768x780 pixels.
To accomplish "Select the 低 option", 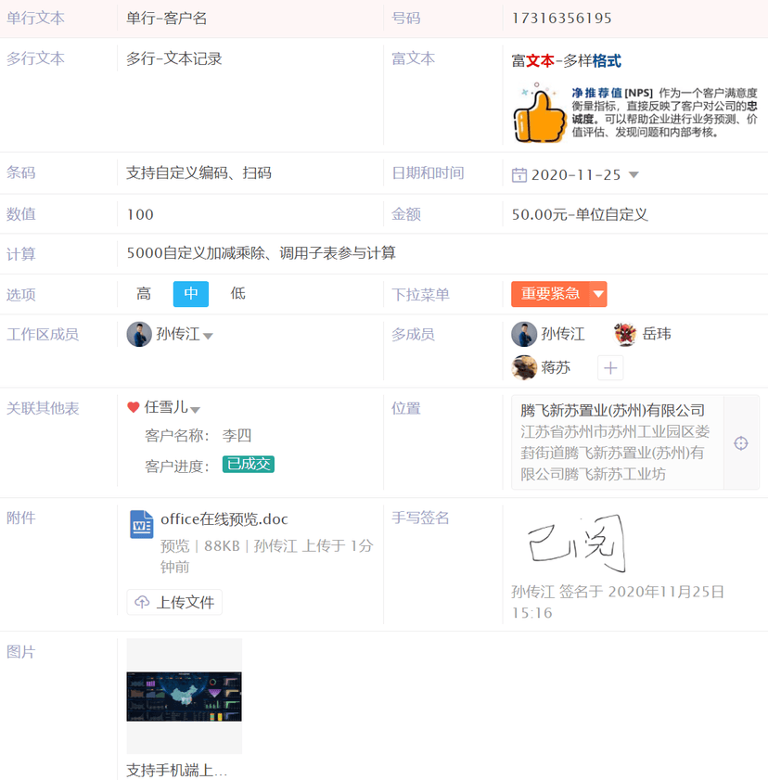I will coord(238,294).
